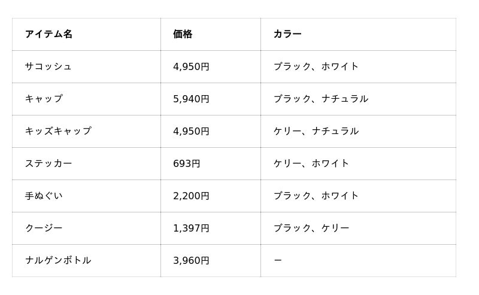Click the カラー column header
This screenshot has height=295, width=479.
287,34
